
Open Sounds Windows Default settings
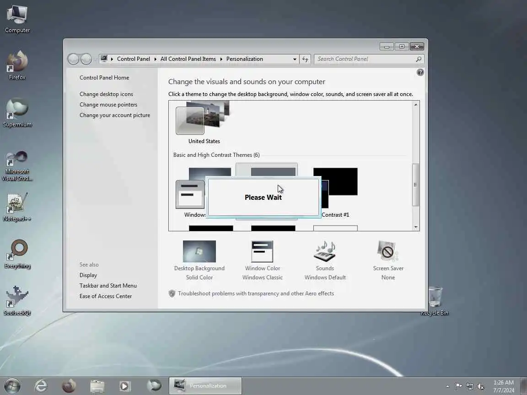[x=325, y=260]
